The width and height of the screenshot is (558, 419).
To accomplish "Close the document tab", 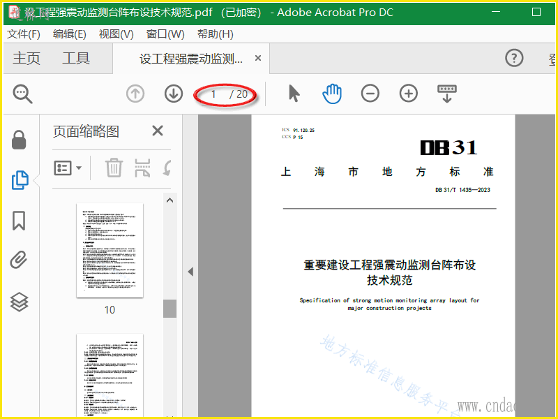I will point(258,58).
